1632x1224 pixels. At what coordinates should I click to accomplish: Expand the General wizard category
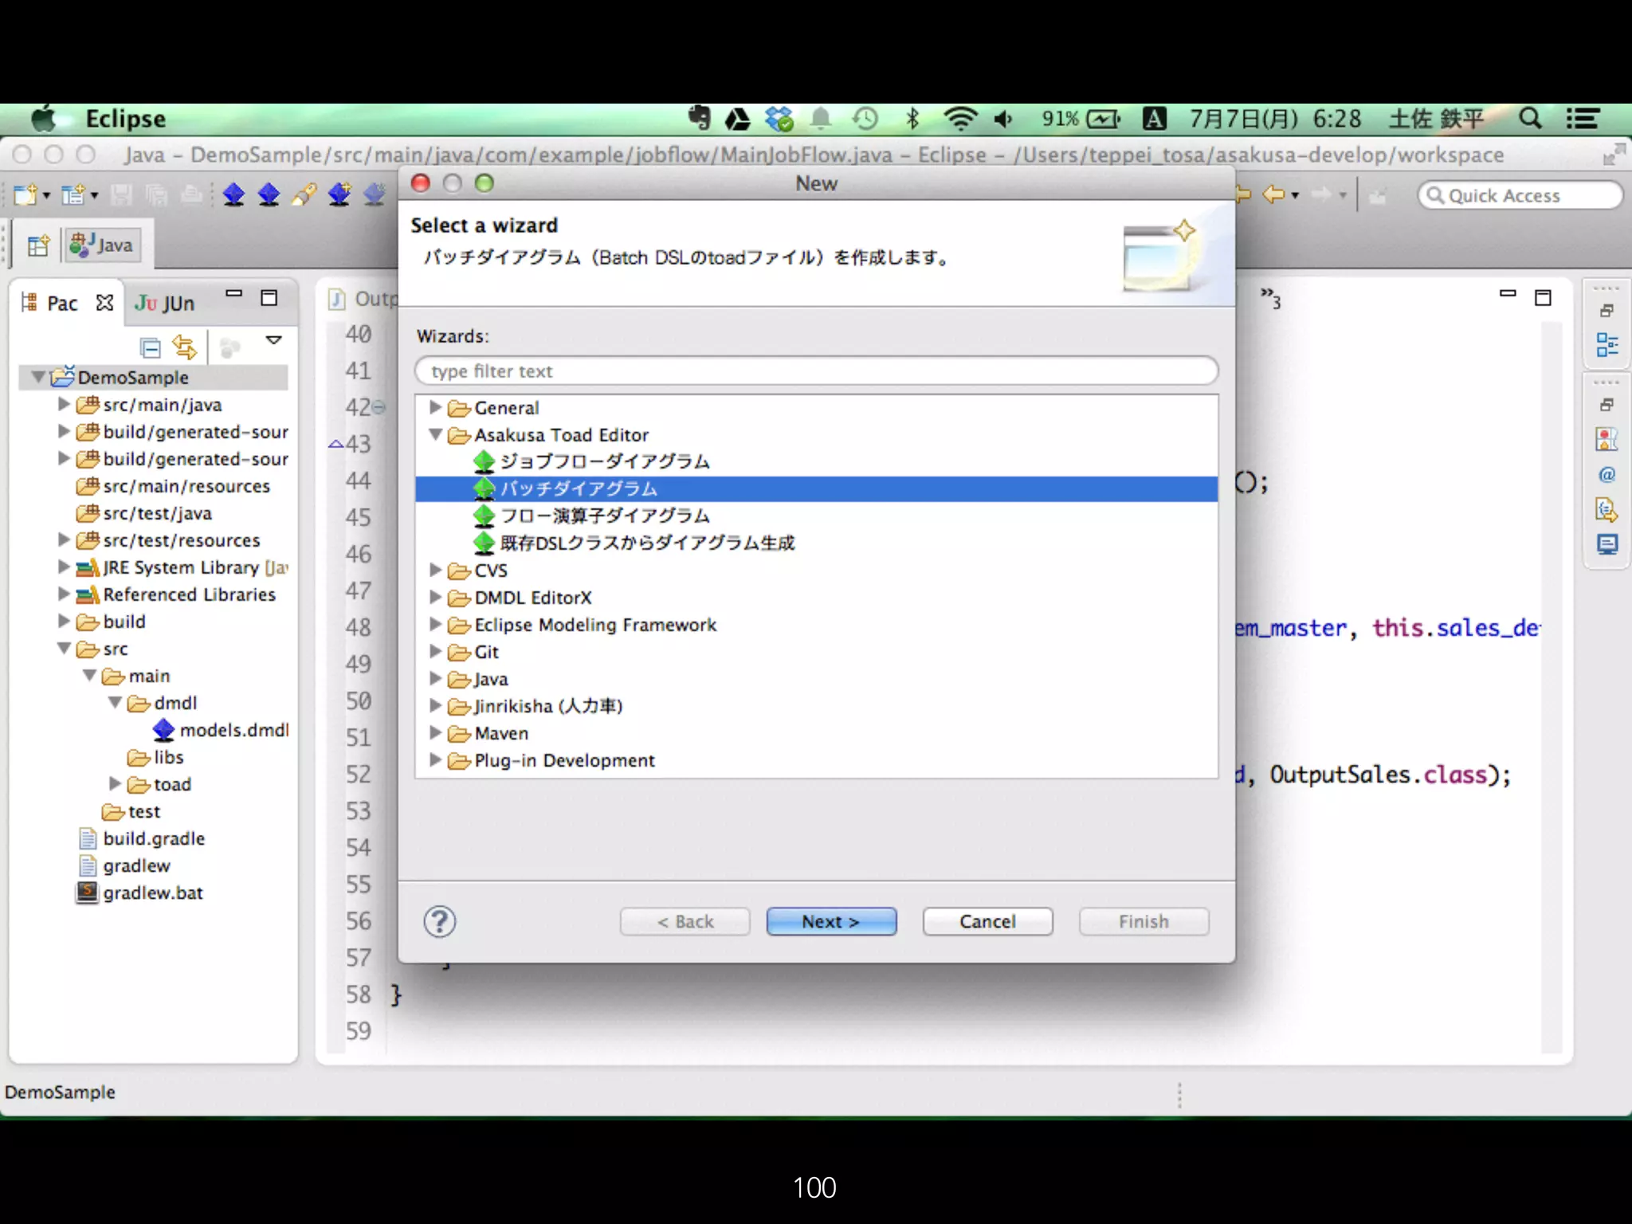(435, 407)
